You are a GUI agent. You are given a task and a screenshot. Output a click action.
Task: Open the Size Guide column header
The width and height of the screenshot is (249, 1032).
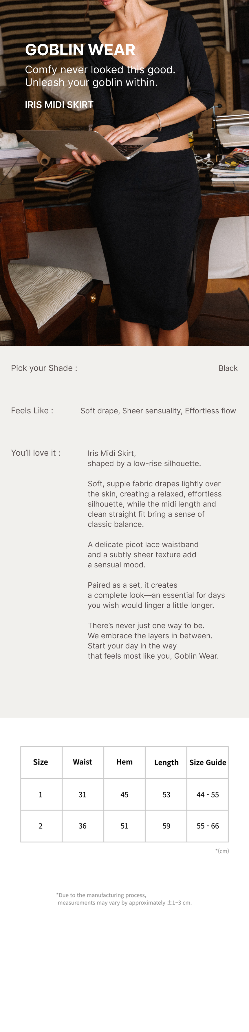(x=208, y=762)
